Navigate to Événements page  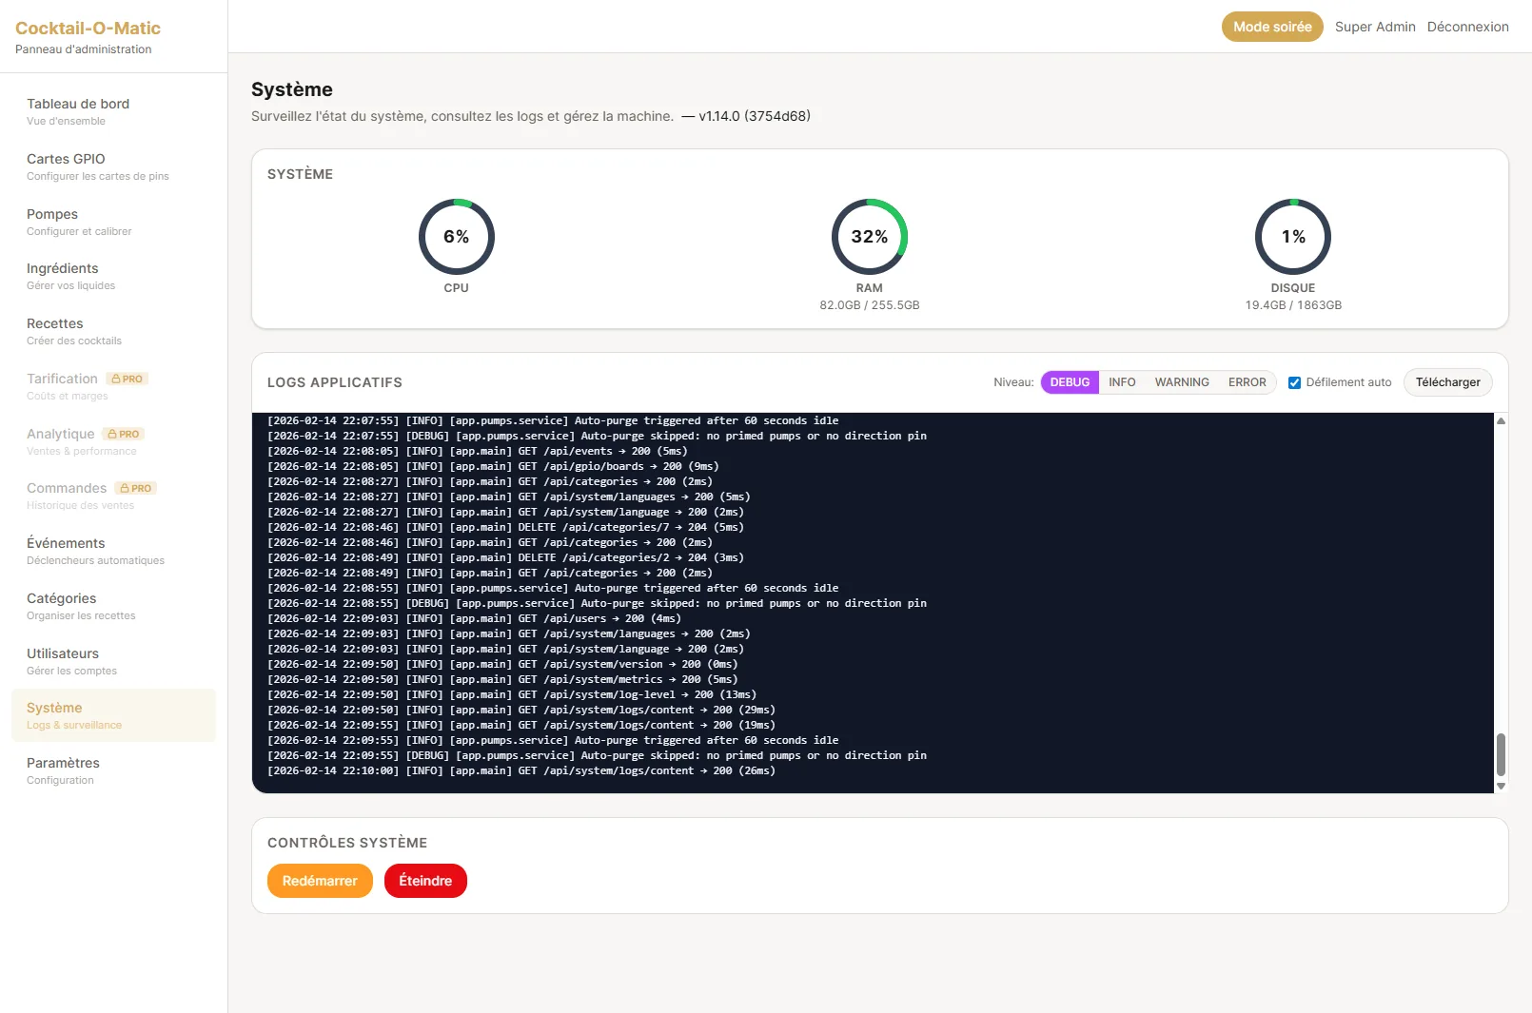[113, 551]
